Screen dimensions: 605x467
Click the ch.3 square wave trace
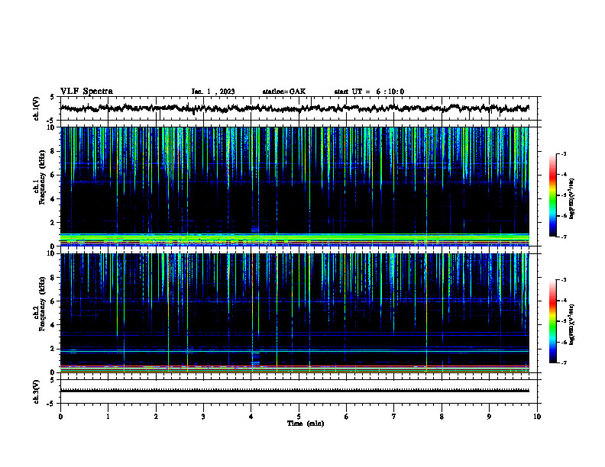(294, 391)
